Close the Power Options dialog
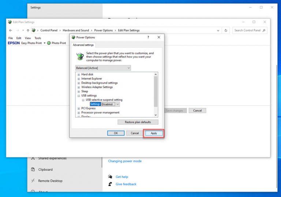This screenshot has height=197, width=281. [159, 37]
